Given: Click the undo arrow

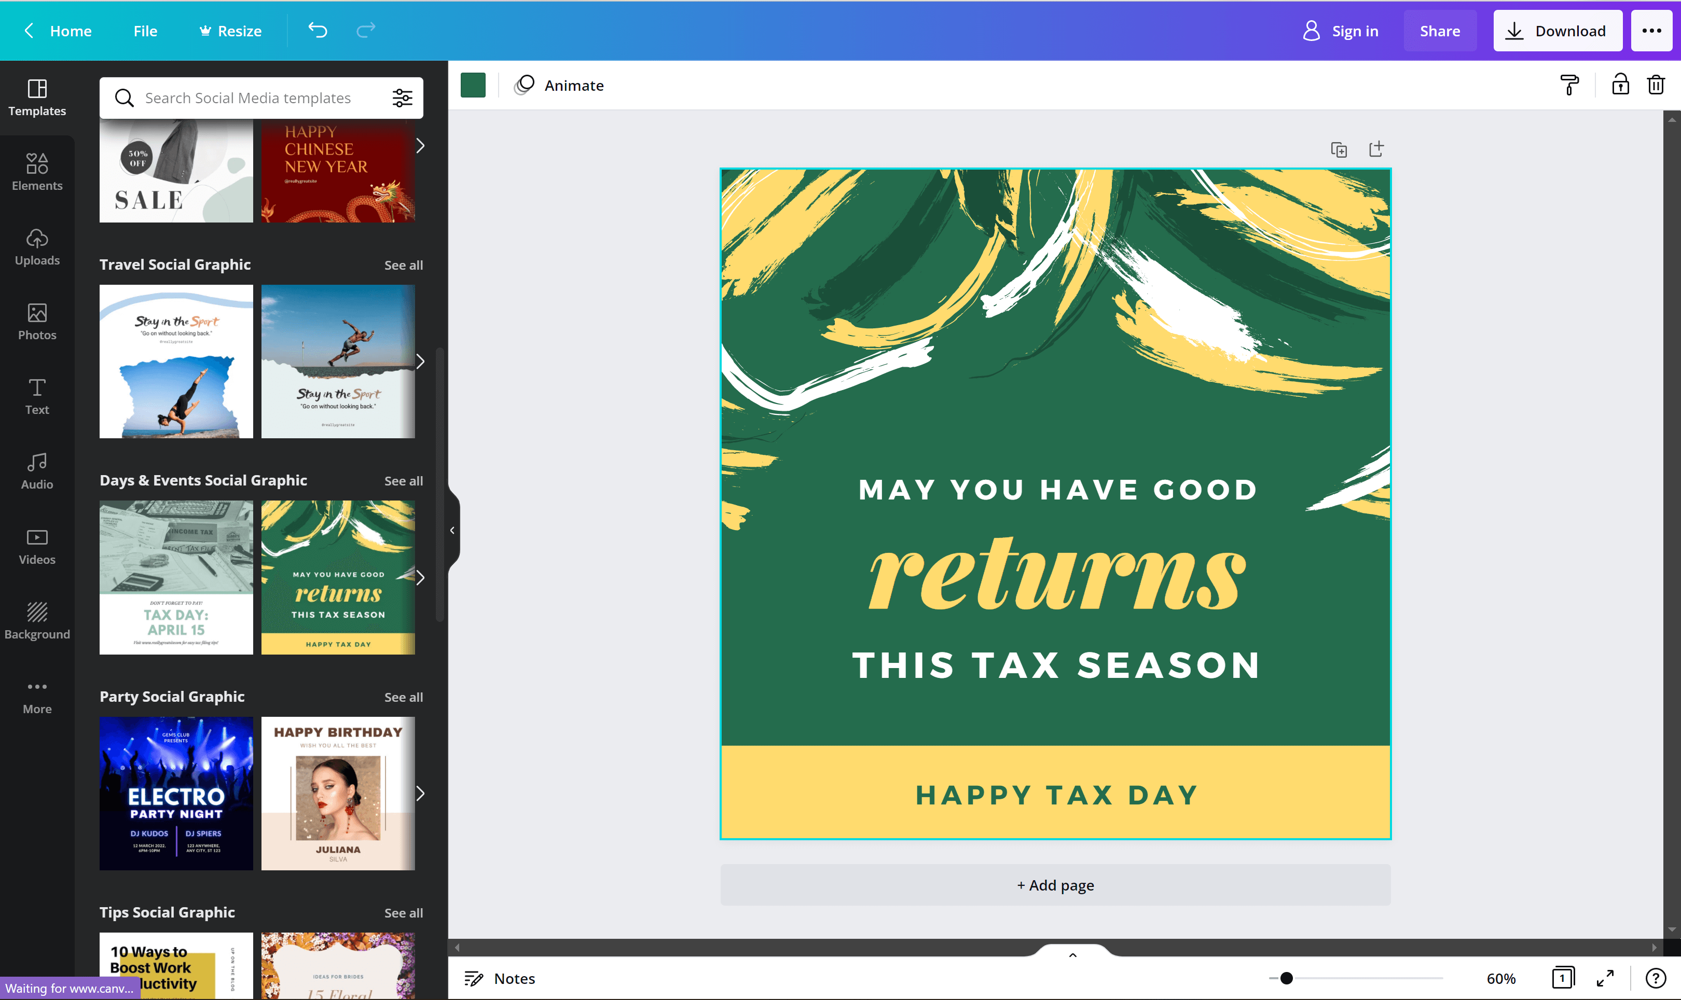Looking at the screenshot, I should (318, 30).
